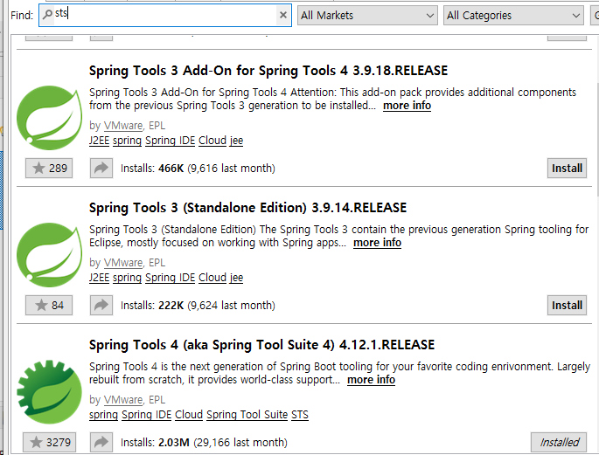Click J2EE tag under Spring Tools 3 Add-On
The image size is (599, 455).
[99, 141]
